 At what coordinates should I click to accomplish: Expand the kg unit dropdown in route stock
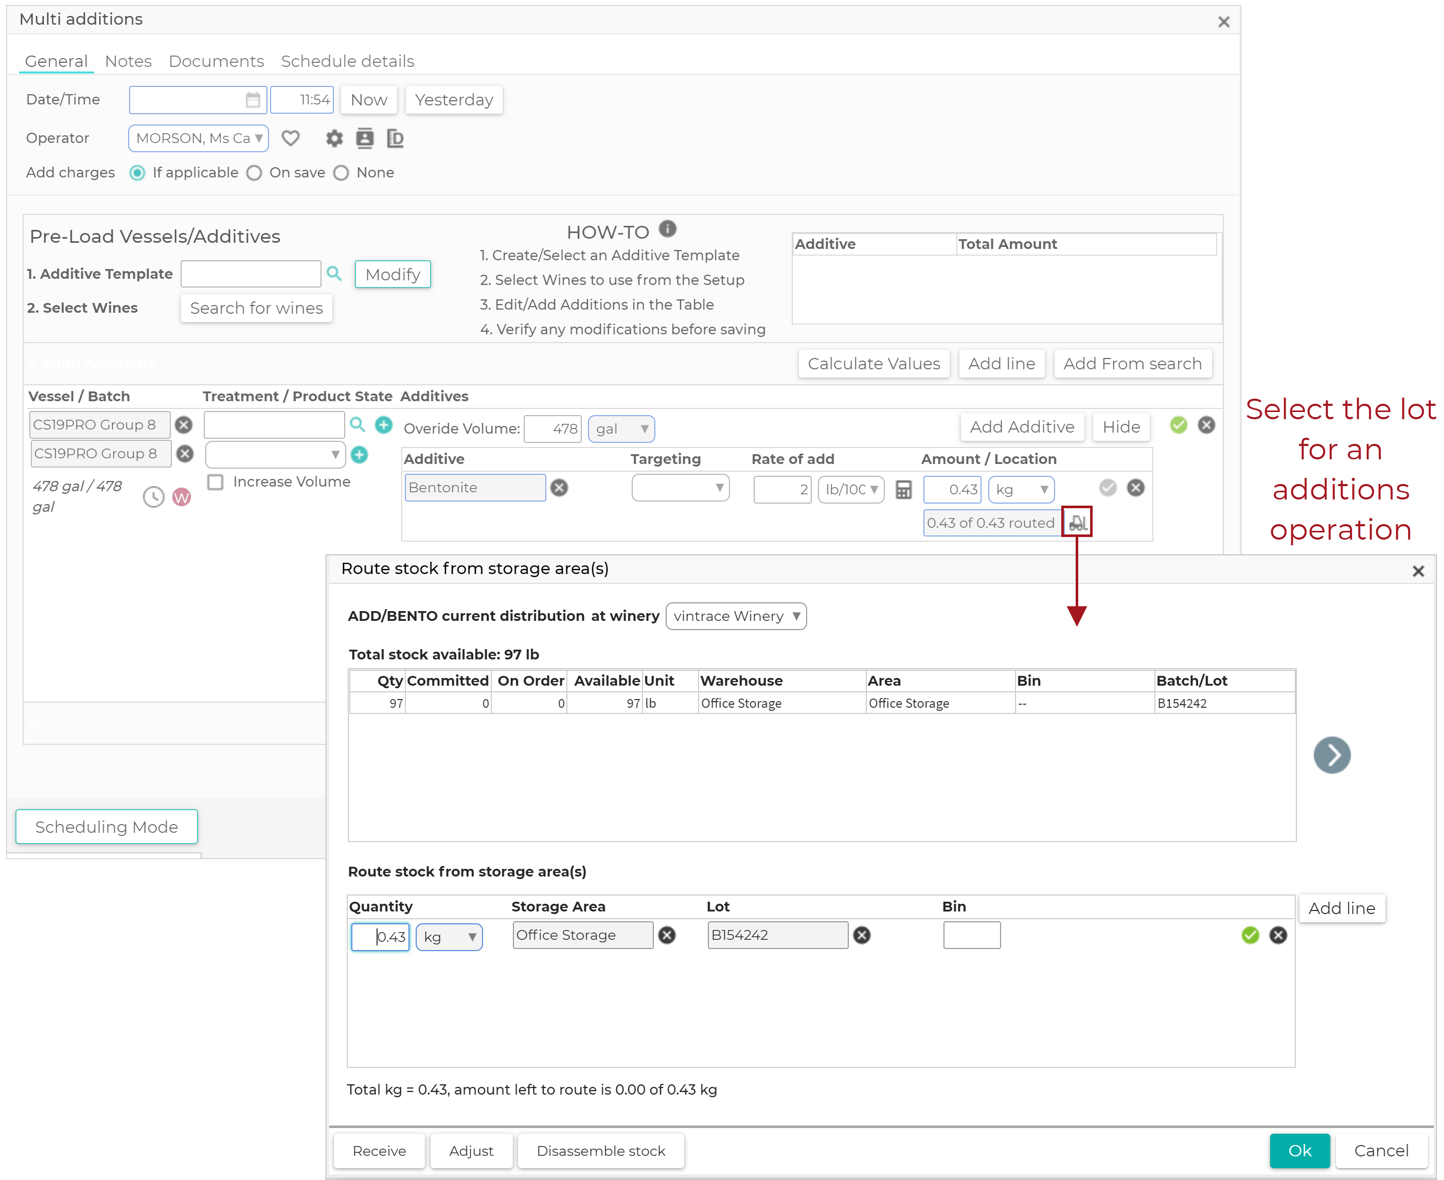473,937
